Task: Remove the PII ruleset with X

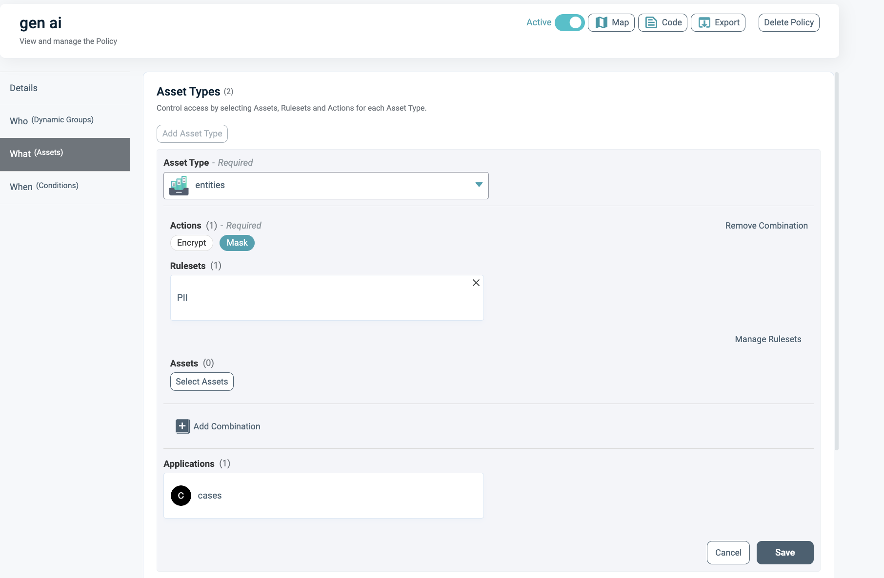Action: click(476, 283)
